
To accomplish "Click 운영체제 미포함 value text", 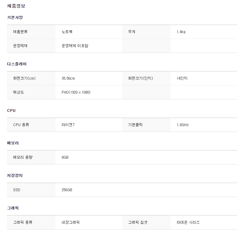I will point(75,46).
